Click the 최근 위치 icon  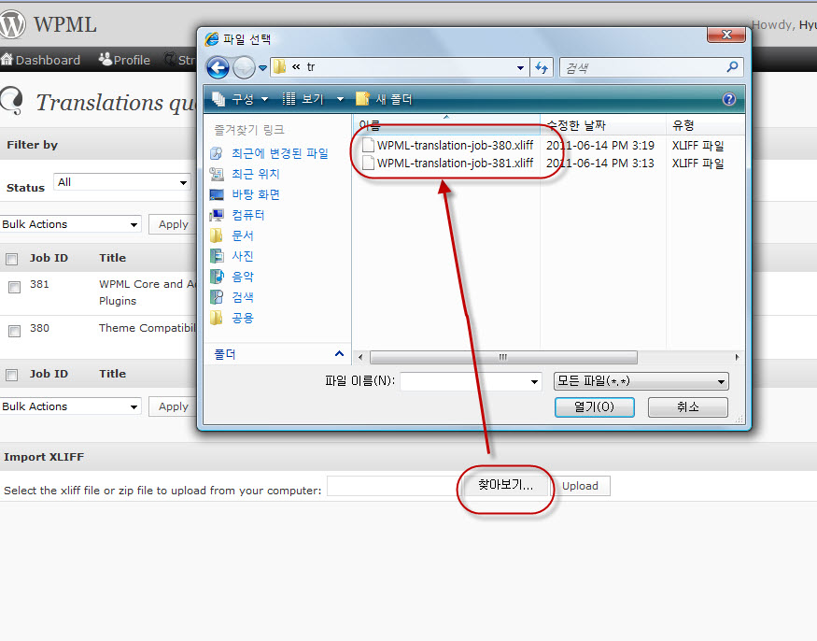217,174
